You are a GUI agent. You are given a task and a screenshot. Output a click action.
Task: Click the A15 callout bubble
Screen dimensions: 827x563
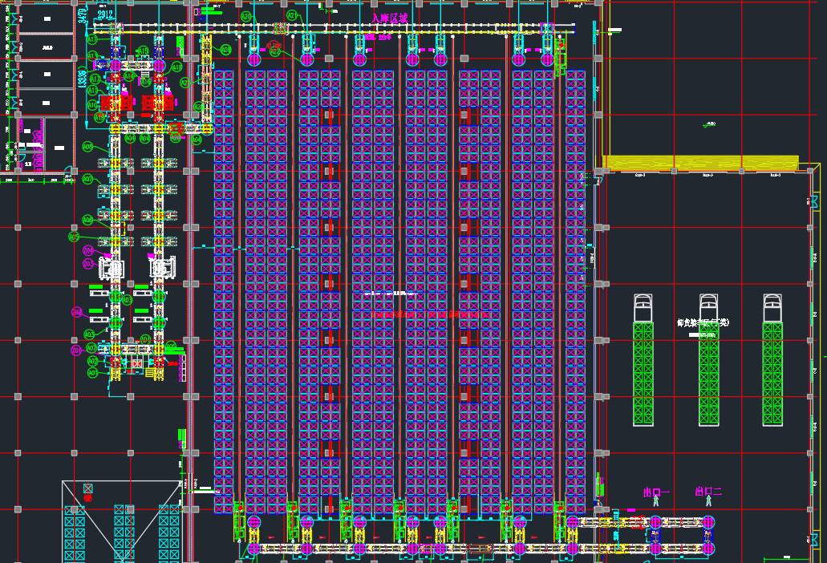click(143, 51)
